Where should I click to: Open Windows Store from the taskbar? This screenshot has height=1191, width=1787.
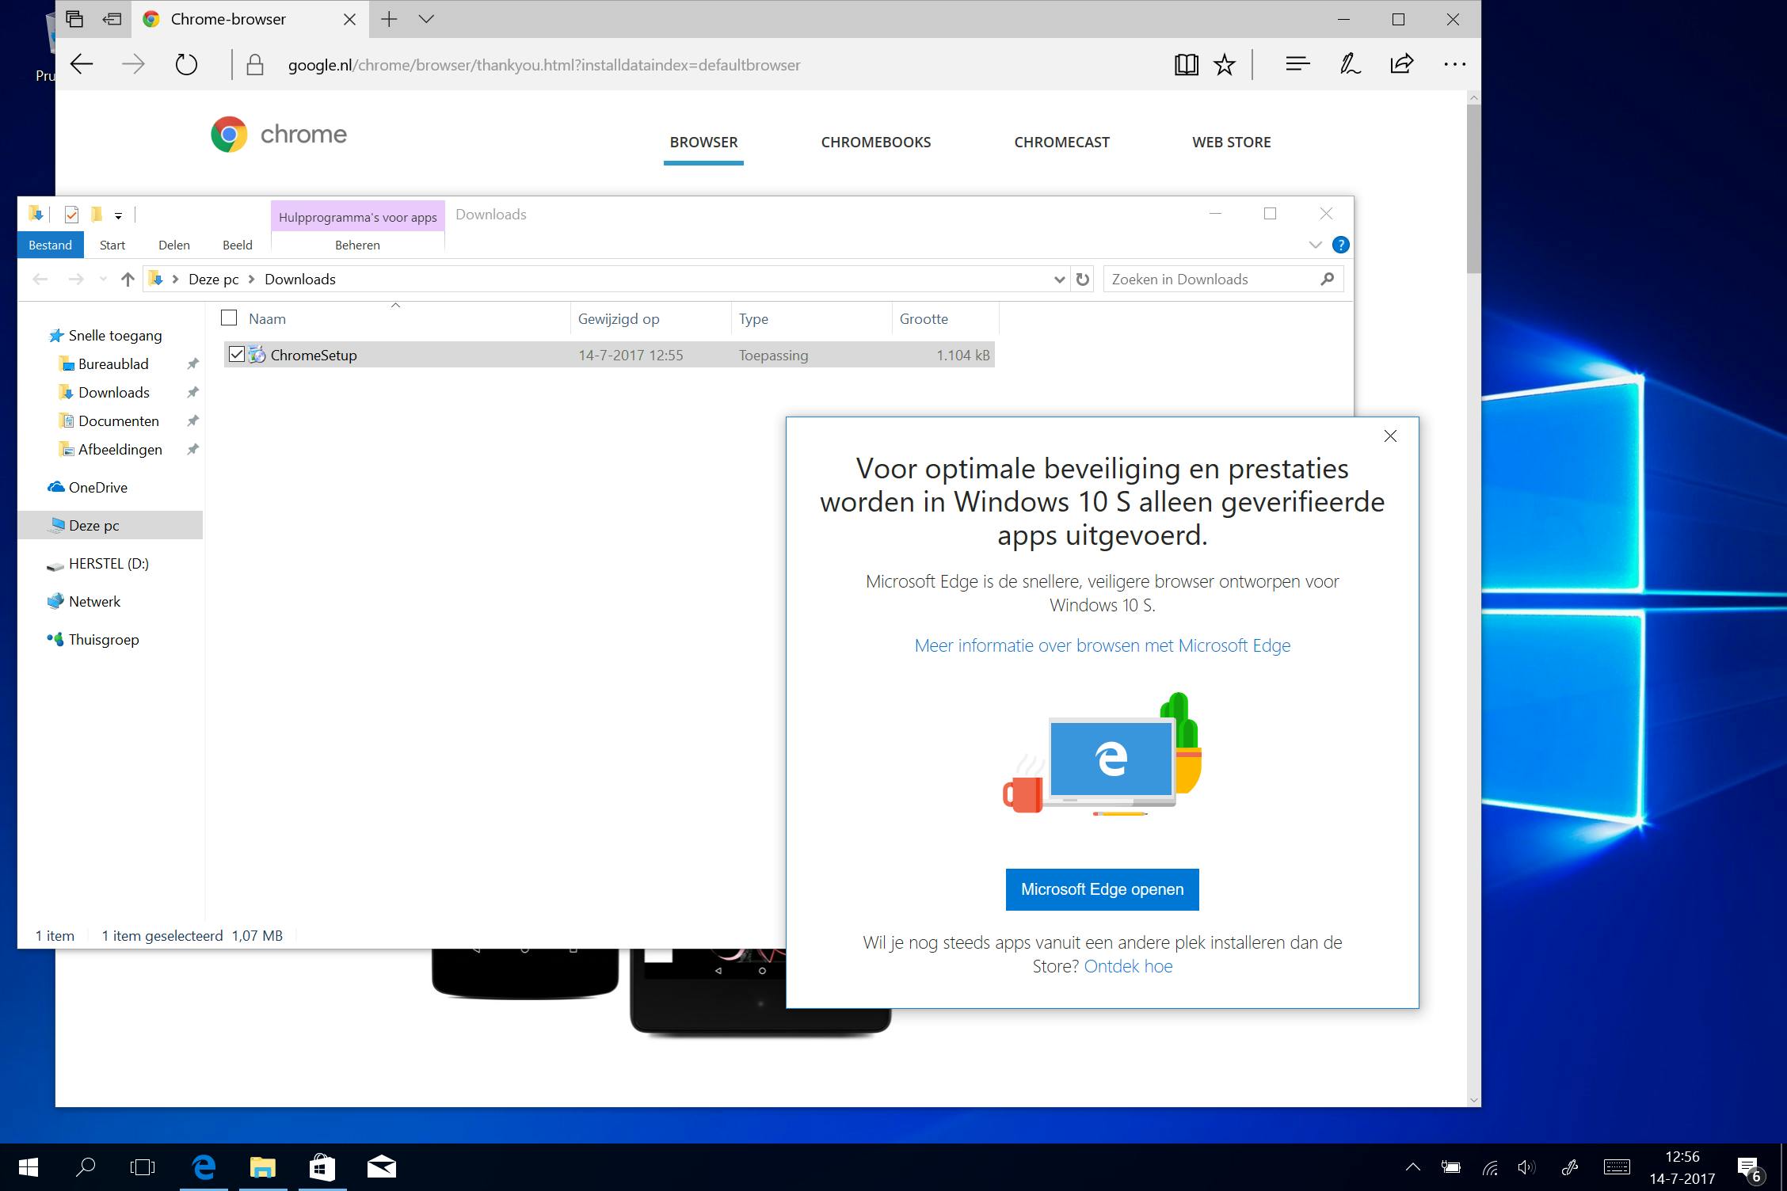tap(322, 1167)
